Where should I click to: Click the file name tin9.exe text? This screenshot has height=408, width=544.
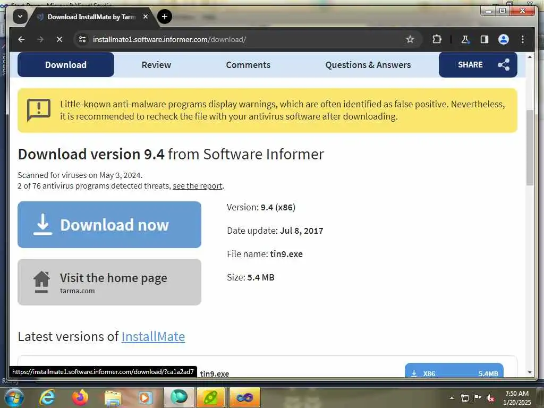click(x=286, y=254)
